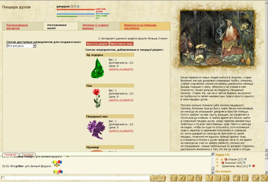The height and width of the screenshot is (182, 268).
Task: Click the X stone icon at toolbar end
Action: (x=264, y=178)
